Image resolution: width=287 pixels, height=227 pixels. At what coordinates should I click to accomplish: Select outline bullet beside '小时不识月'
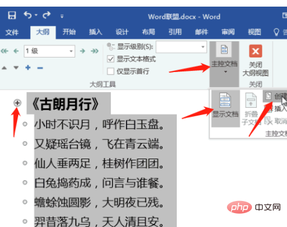point(25,124)
